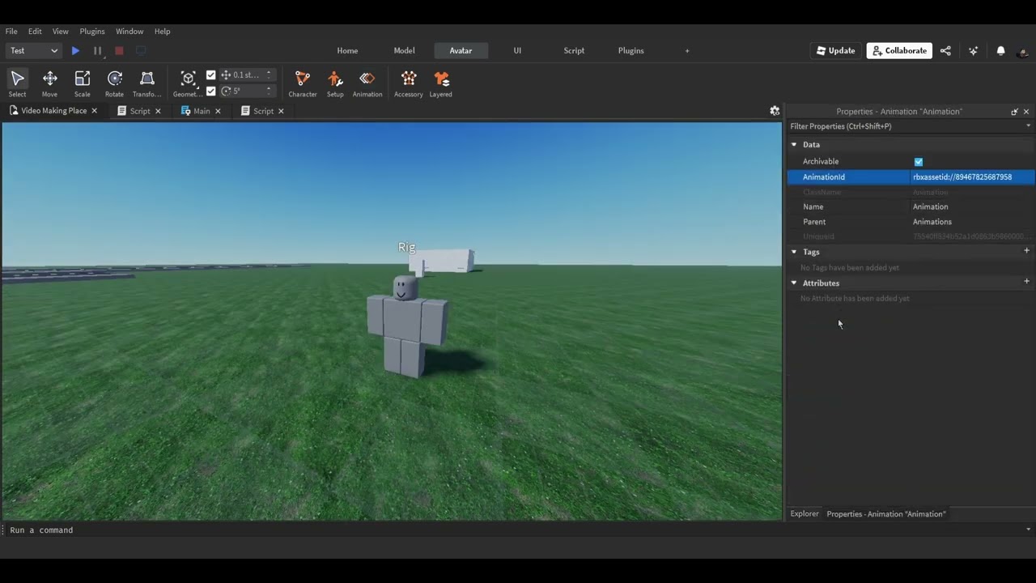Open the View menu

tap(60, 31)
